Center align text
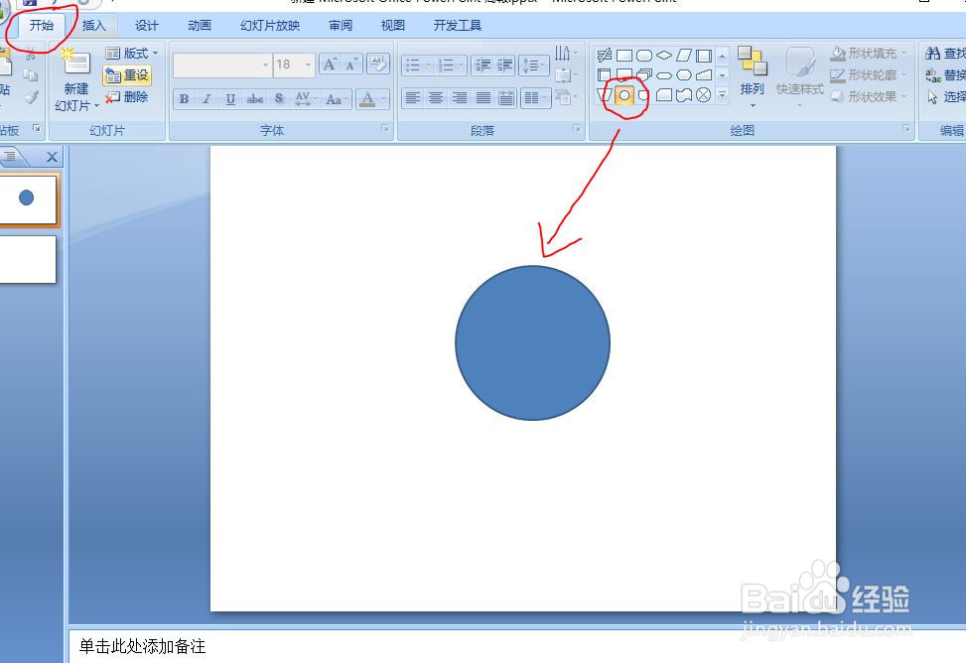The width and height of the screenshot is (966, 663). click(x=436, y=98)
